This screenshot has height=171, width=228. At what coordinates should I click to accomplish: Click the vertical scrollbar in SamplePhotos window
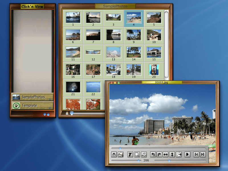166,44
